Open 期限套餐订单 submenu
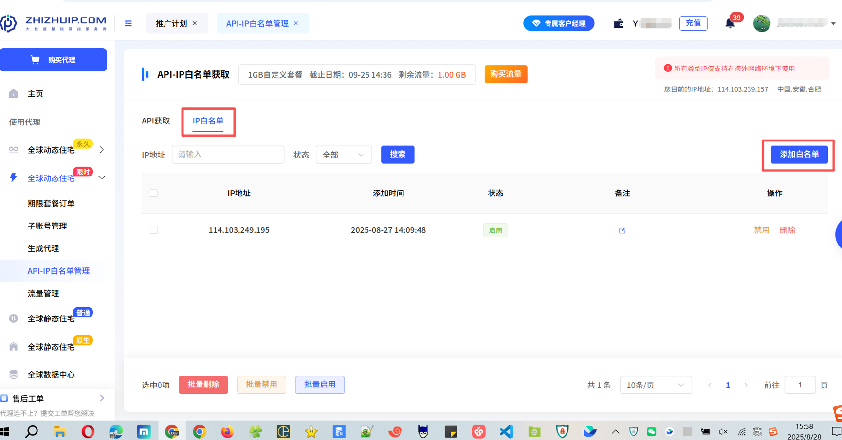The image size is (842, 440). point(51,203)
